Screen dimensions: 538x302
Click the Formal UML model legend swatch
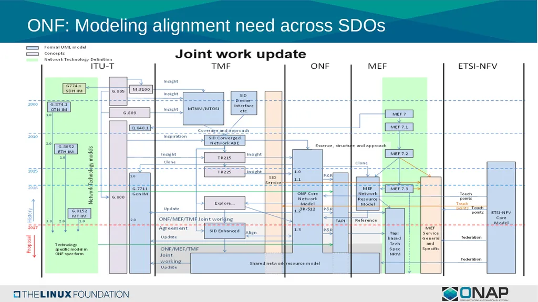coord(33,48)
